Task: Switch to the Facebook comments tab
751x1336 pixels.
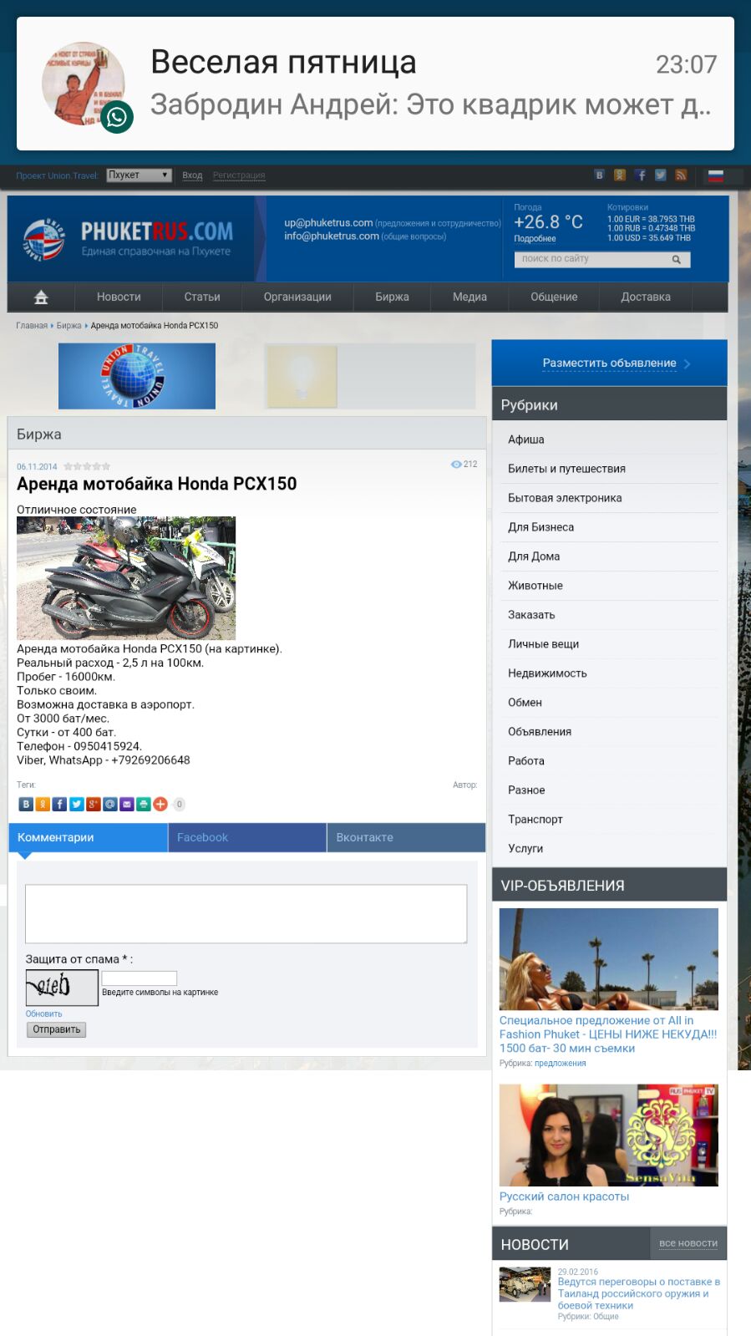Action: point(246,837)
